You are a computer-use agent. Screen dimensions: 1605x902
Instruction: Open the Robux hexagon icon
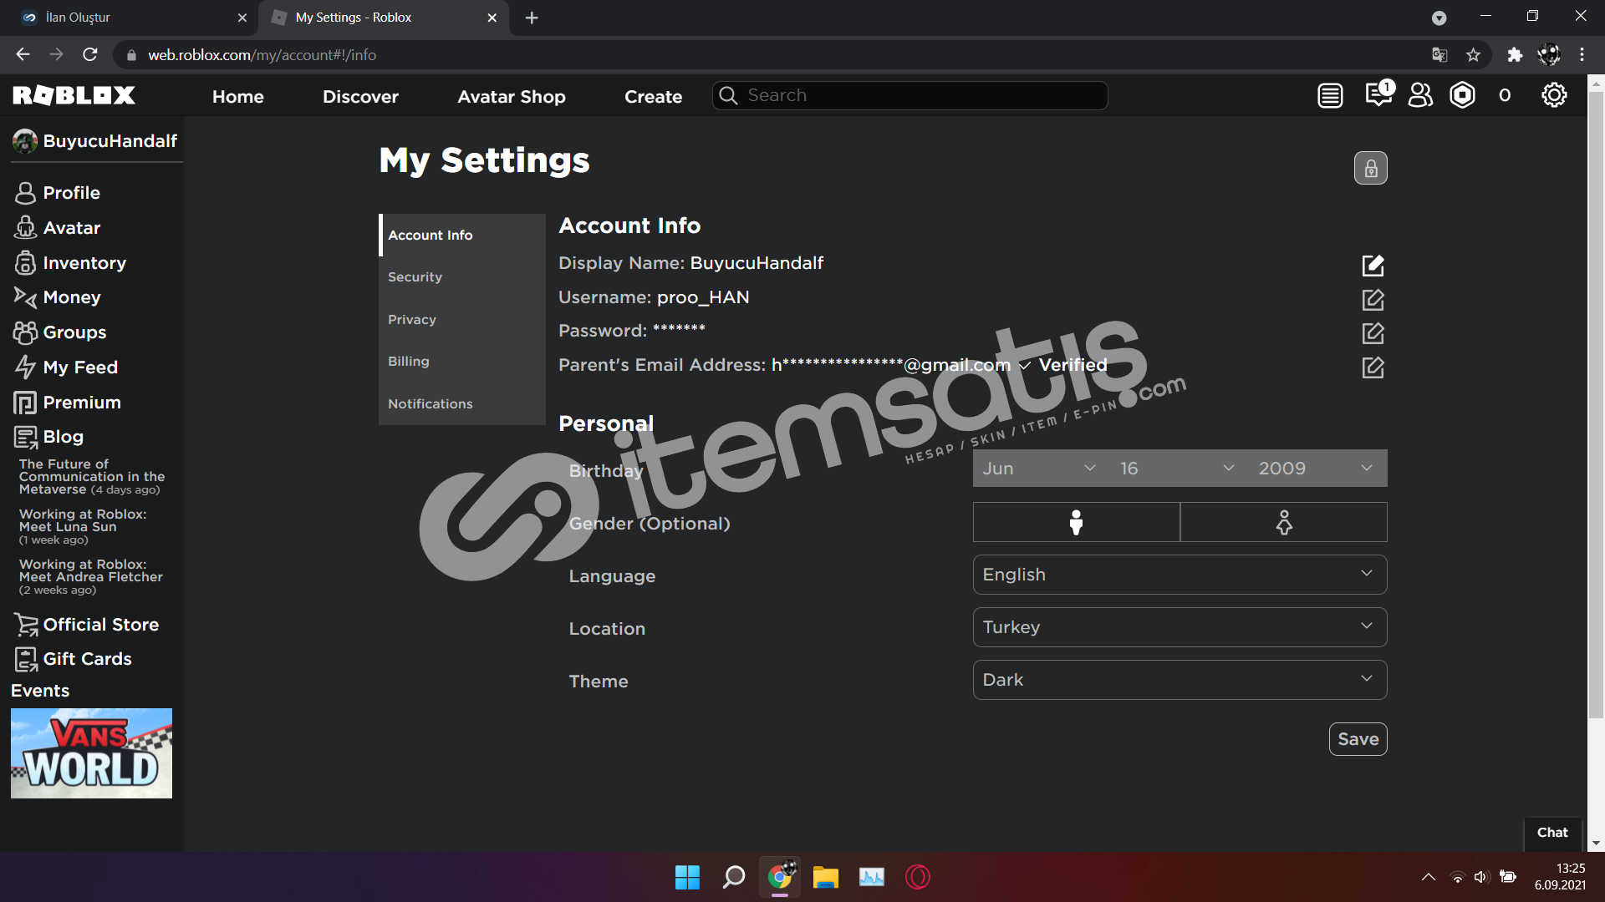[x=1462, y=95]
